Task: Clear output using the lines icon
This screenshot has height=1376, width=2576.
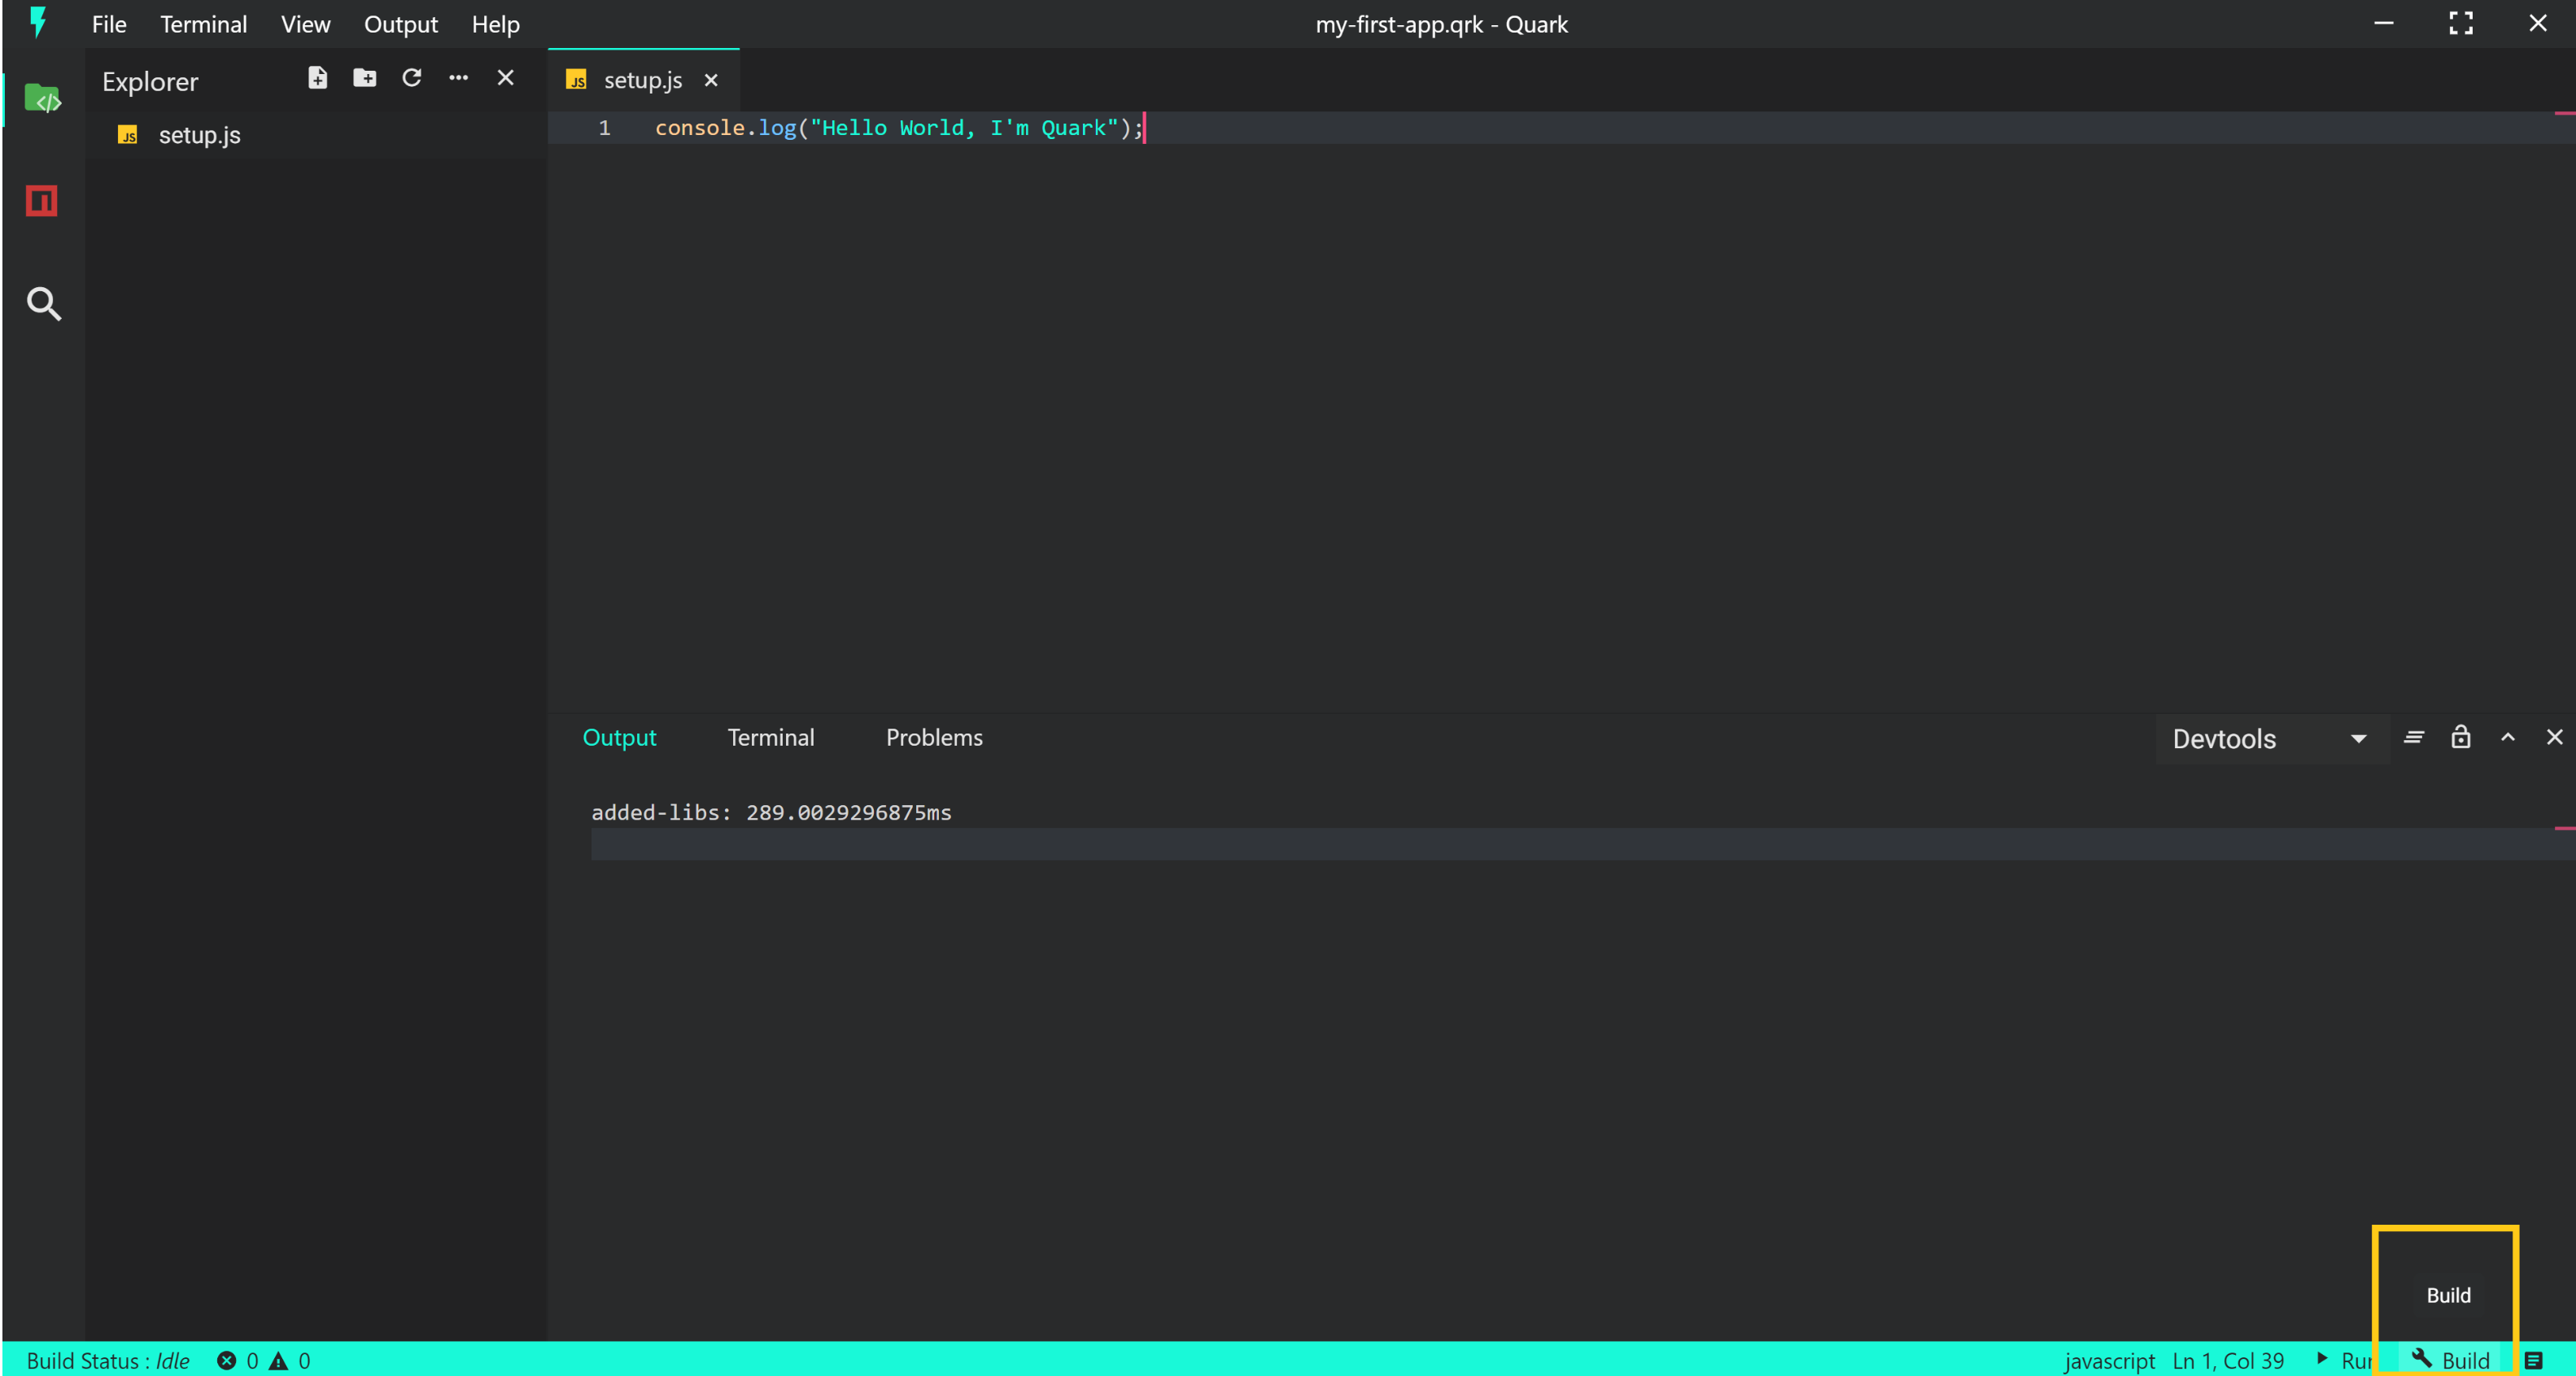Action: (2413, 738)
